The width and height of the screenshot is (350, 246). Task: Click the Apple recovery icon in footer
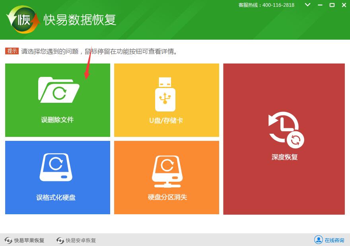click(x=8, y=240)
